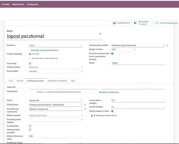Screen dimensions: 179x144
Task: Expand the Pricing method dropdown
Action: [x=56, y=67]
